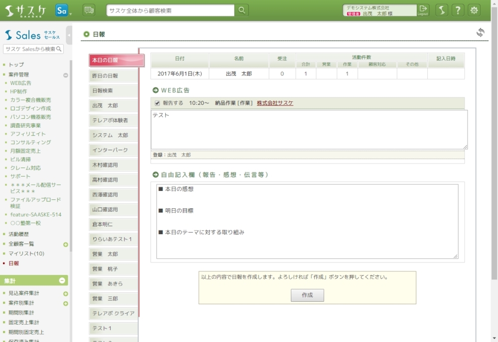This screenshot has width=498, height=342.
Task: Open the chat message icon in header
Action: [89, 10]
